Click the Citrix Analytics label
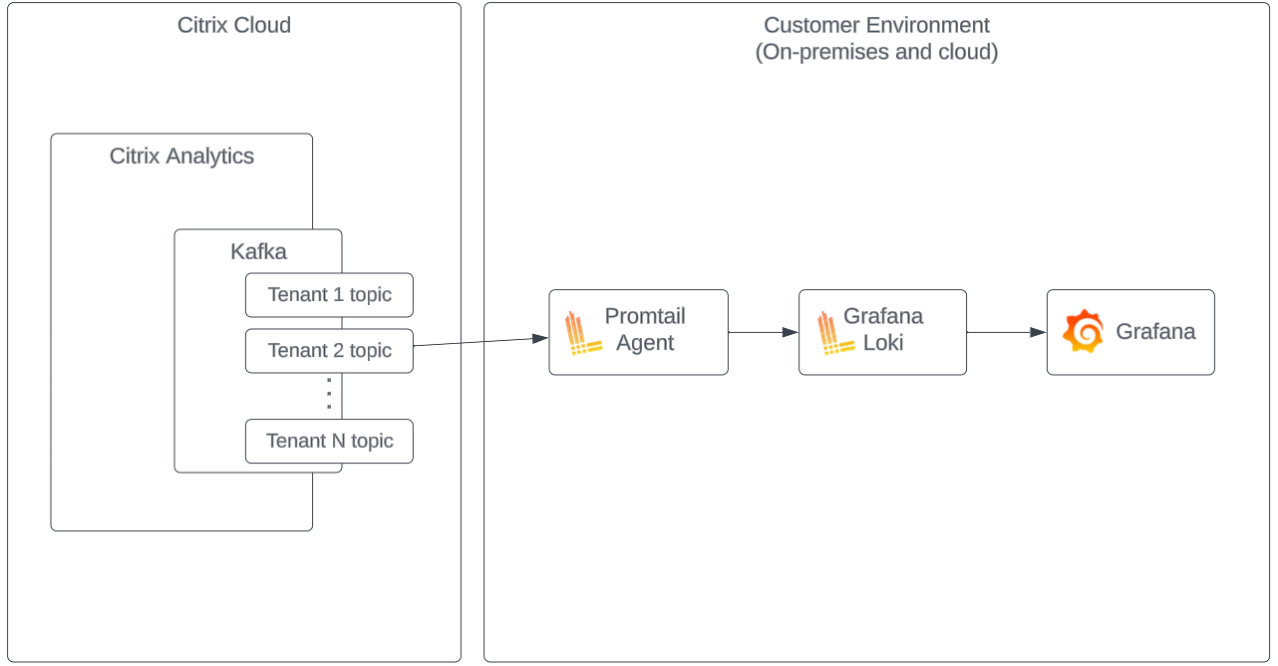 tap(181, 157)
